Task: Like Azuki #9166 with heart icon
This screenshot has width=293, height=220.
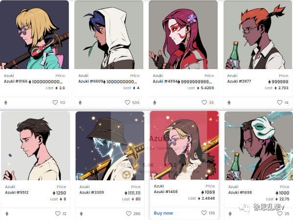Action: pyautogui.click(x=55, y=102)
